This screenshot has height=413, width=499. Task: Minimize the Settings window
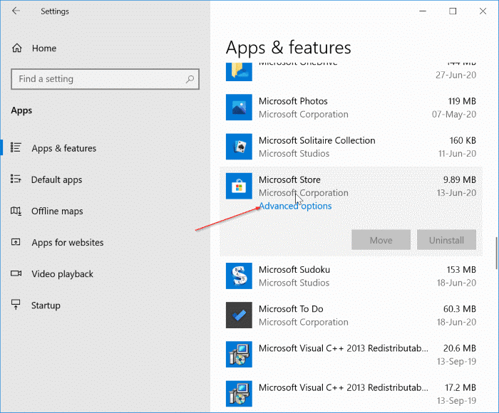click(423, 11)
